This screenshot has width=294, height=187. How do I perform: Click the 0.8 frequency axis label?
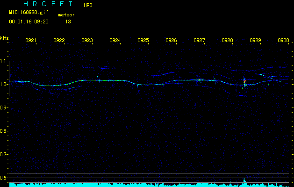click(4, 131)
